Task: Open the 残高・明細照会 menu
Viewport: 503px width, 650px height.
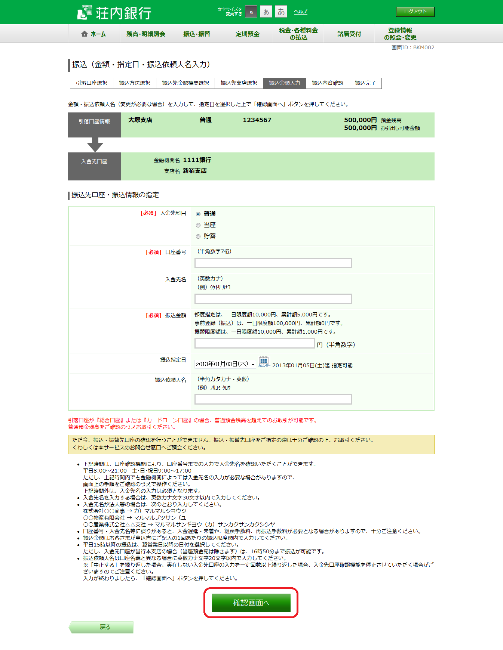Action: tap(145, 34)
